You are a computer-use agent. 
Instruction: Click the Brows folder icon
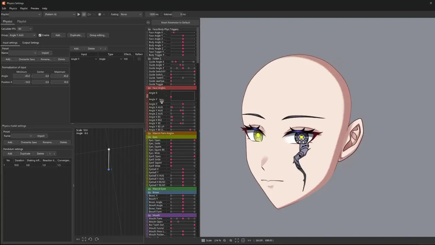point(150,192)
